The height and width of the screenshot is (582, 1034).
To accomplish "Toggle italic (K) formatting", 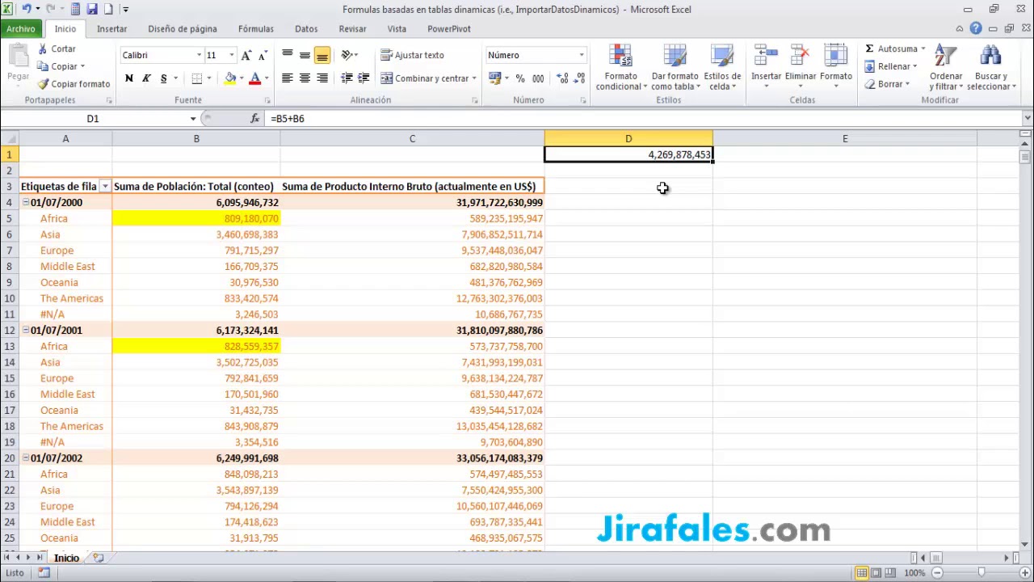I will coord(146,78).
